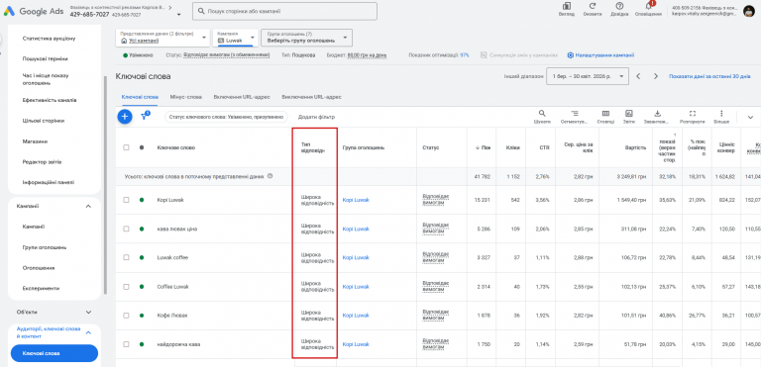Switch to the Мінус-слова tab

pyautogui.click(x=186, y=97)
